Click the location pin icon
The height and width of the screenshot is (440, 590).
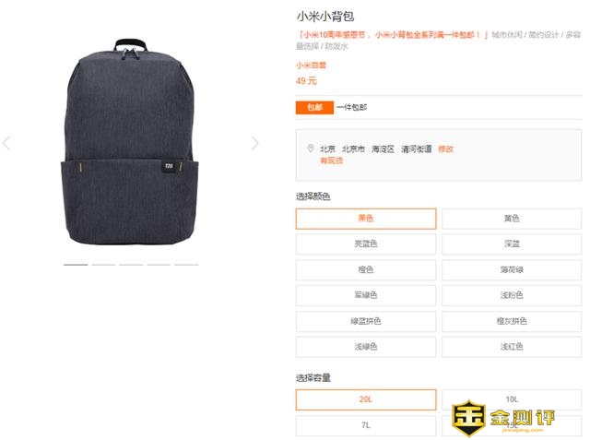[x=311, y=149]
